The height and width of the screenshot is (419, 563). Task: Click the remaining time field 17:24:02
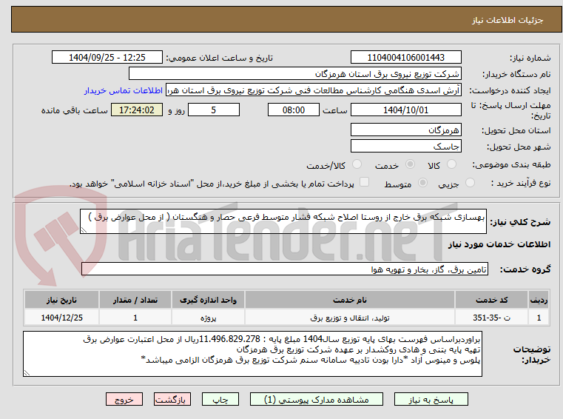[137, 110]
